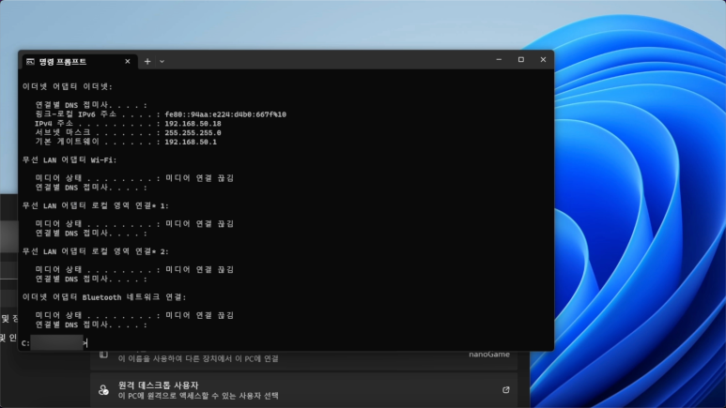Click '무선 LAN 어댑터 로컬 영역 연결* 1:' heading

pyautogui.click(x=96, y=205)
